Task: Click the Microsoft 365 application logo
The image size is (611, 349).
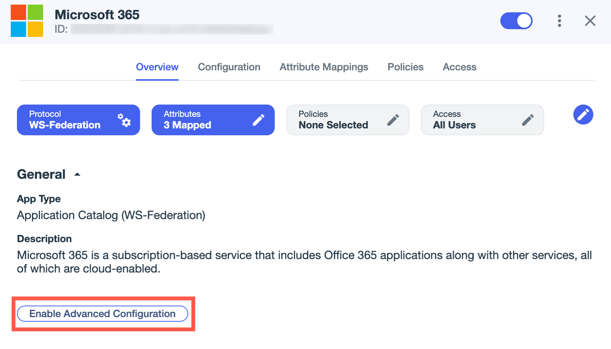Action: (26, 21)
